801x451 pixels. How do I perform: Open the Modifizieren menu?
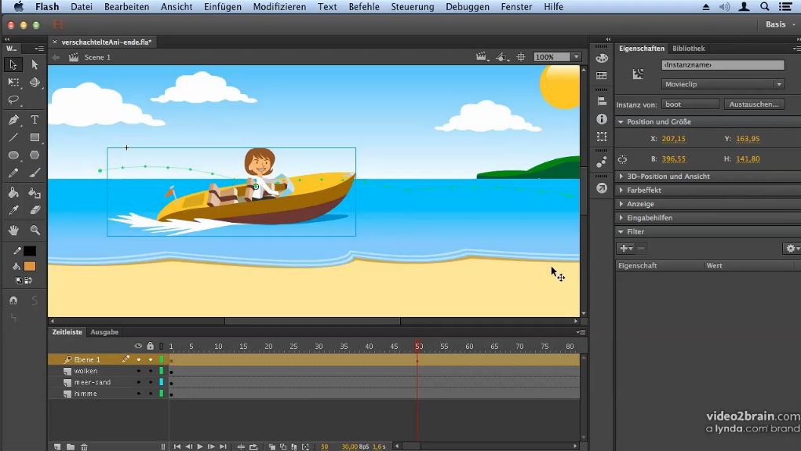pyautogui.click(x=279, y=6)
